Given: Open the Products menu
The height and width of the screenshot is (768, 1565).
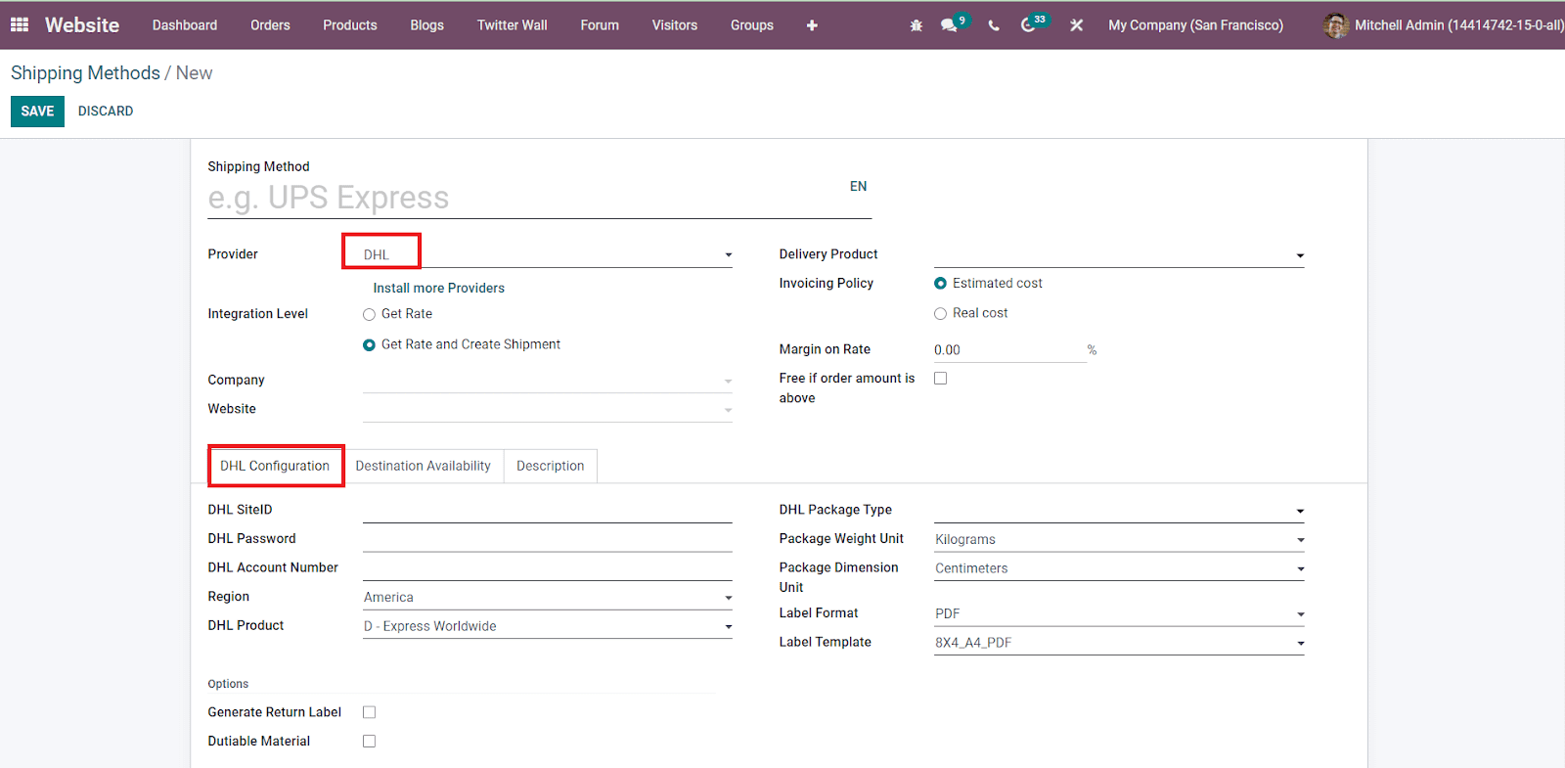Looking at the screenshot, I should 350,25.
